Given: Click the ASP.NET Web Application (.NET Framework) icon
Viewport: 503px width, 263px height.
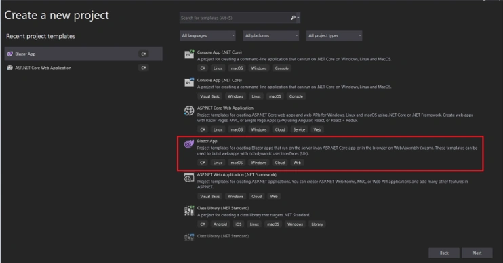Looking at the screenshot, I should coord(189,178).
